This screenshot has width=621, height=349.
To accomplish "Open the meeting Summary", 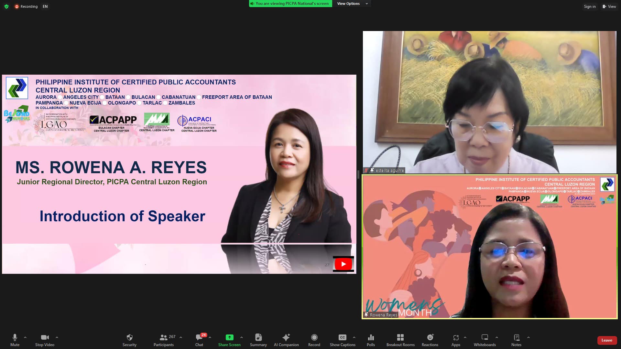I will tap(258, 340).
